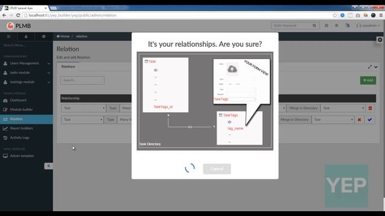Image resolution: width=385 pixels, height=216 pixels.
Task: Click the red delete icon on first relationship row
Action: coord(370,108)
